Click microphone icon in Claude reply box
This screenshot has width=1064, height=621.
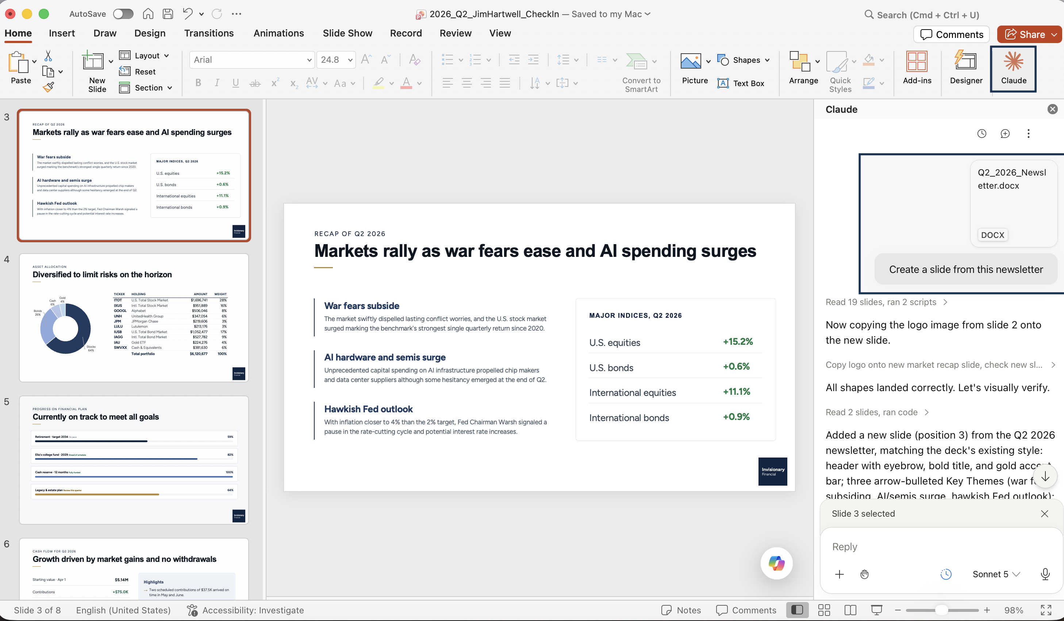(x=1045, y=574)
